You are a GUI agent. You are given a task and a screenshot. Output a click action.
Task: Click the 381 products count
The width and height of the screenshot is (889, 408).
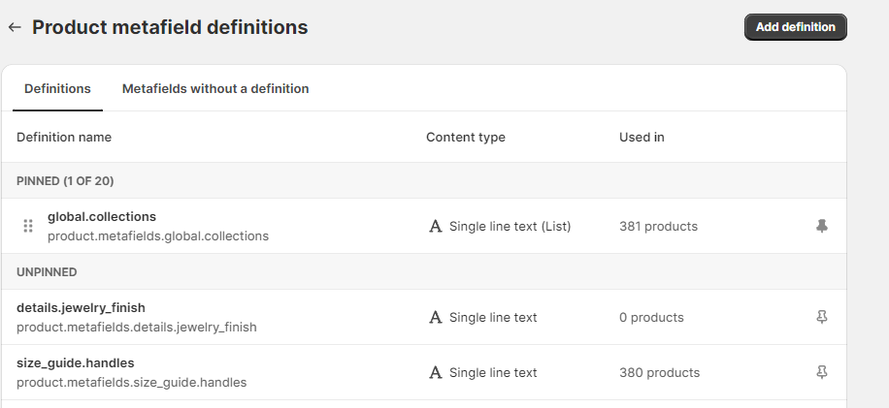658,227
